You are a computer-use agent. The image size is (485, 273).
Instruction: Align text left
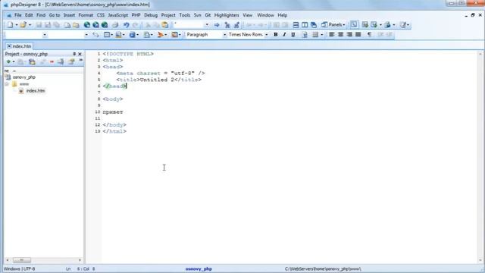332,35
